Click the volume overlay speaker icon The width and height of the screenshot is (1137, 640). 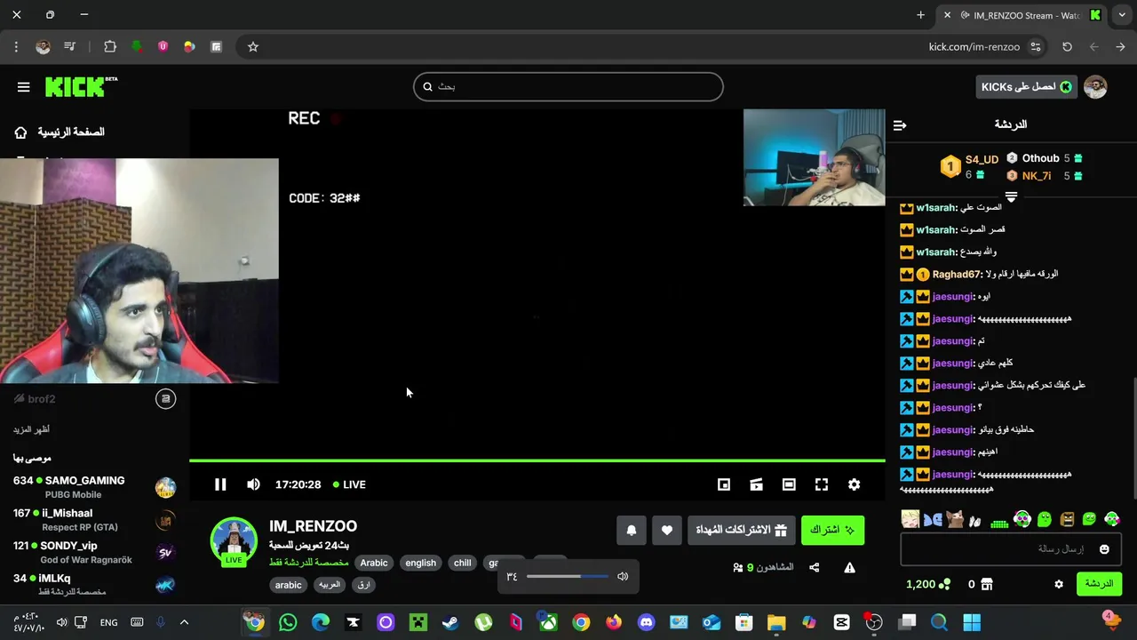[x=623, y=576]
